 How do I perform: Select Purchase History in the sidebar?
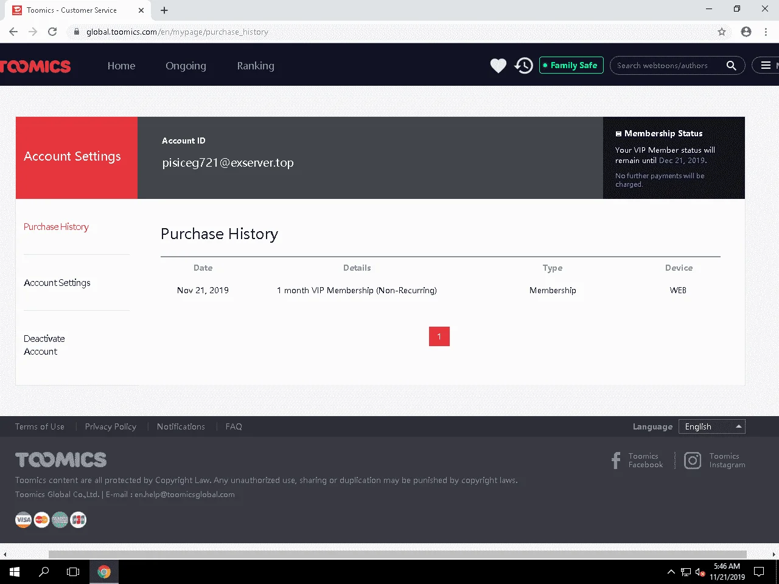pos(56,227)
